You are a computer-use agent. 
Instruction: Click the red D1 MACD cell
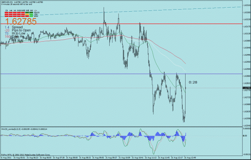point(6,12)
